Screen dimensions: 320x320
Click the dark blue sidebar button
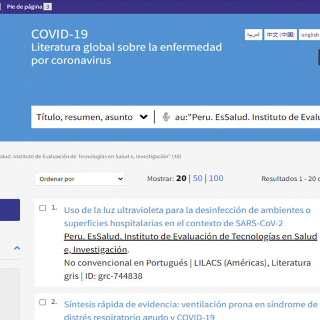click(10, 210)
